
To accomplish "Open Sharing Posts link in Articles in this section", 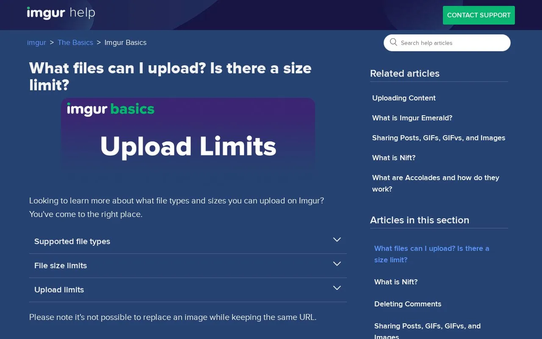I will (427, 331).
